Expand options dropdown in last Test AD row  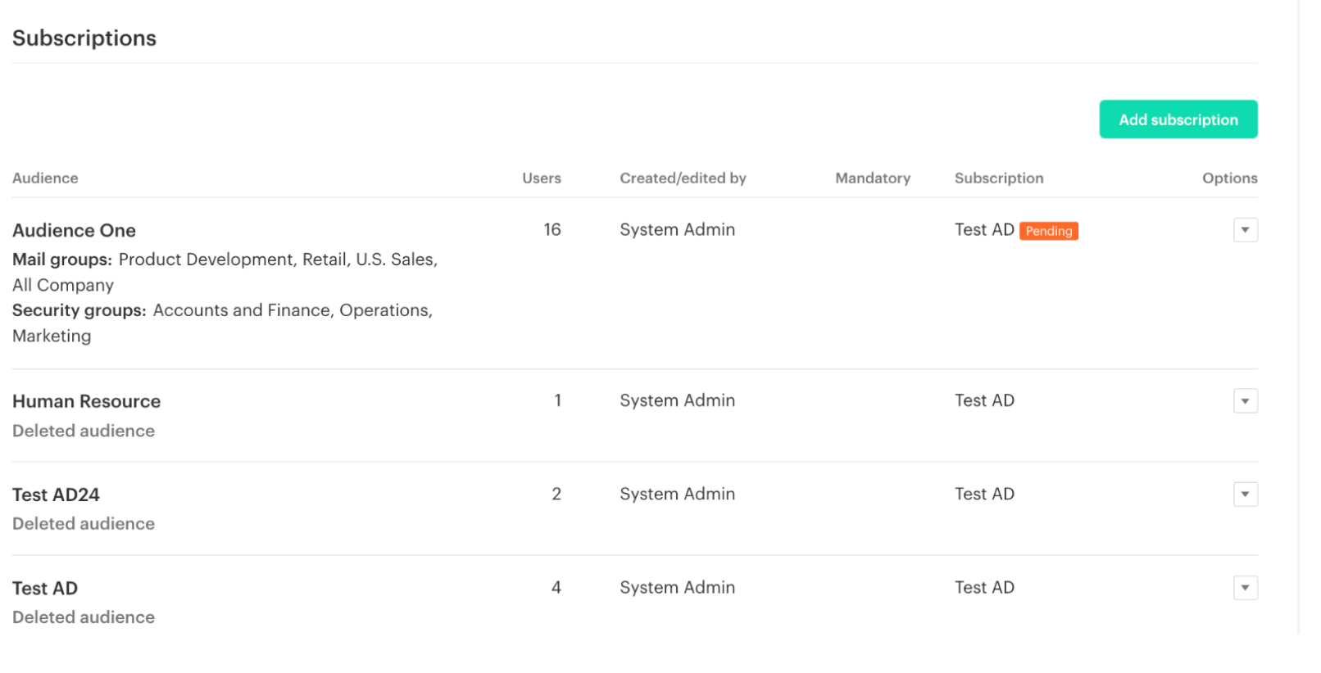coord(1245,588)
